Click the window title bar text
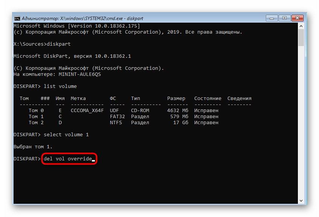 82,18
